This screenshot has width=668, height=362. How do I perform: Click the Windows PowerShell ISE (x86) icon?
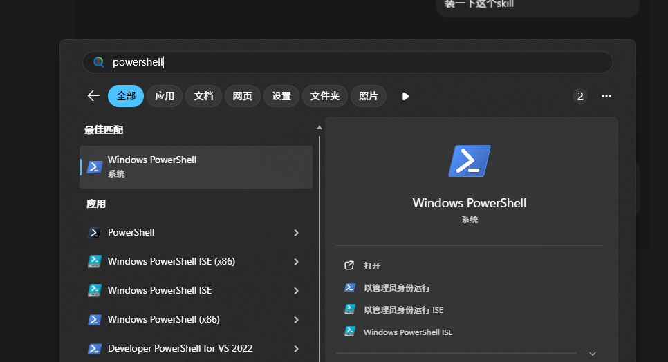(x=95, y=261)
